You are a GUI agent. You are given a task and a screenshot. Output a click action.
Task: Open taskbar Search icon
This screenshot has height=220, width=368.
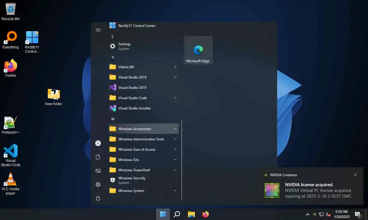177,214
